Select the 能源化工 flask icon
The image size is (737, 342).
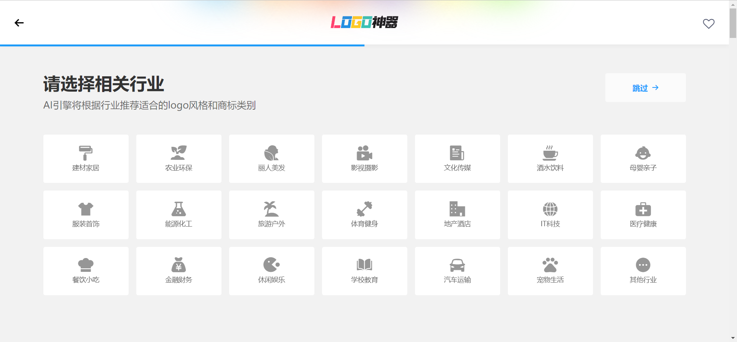[178, 209]
